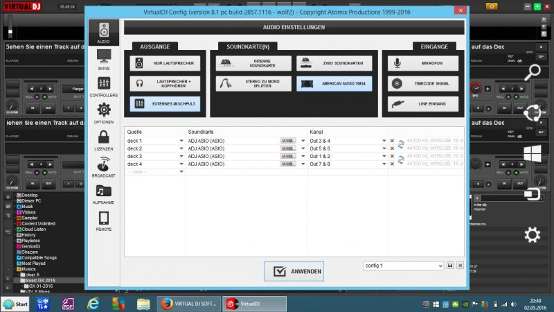This screenshot has height=312, width=554.
Task: Open Quelle dropdown for deck 3
Action: click(181, 157)
